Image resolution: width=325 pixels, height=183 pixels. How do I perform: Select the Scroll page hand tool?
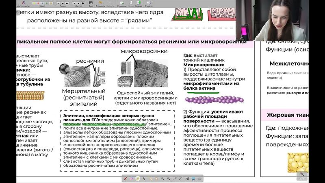click(156, 179)
